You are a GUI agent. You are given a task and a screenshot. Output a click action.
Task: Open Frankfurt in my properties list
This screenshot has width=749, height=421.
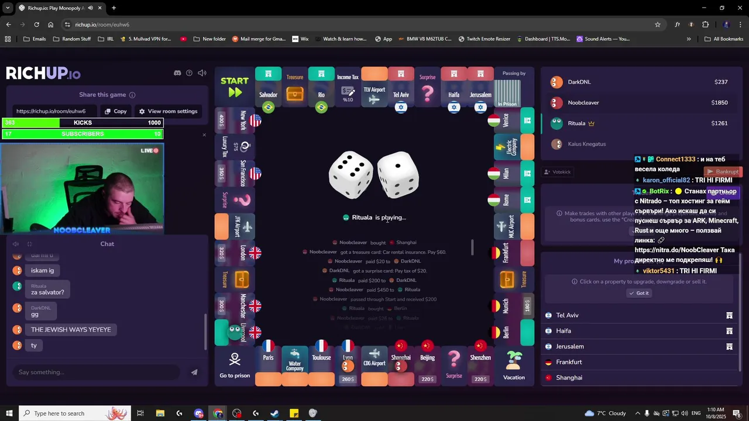pos(638,362)
